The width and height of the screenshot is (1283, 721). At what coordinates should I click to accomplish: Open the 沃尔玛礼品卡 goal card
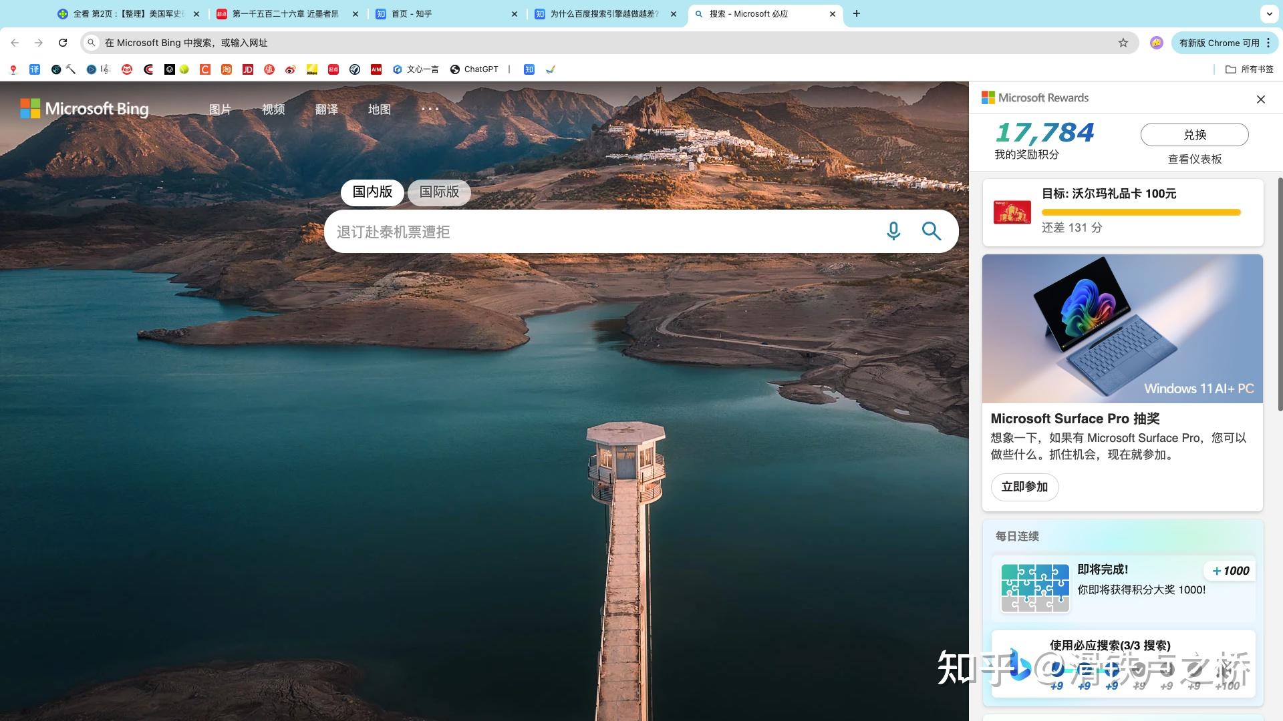[1123, 212]
